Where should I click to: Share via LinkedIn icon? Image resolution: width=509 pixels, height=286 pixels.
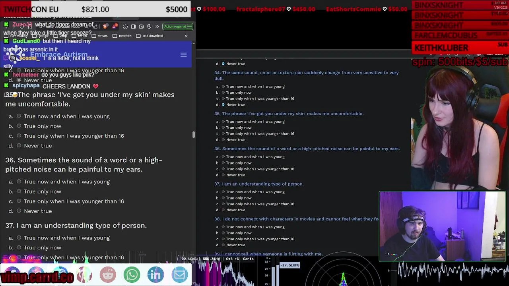coord(155,274)
